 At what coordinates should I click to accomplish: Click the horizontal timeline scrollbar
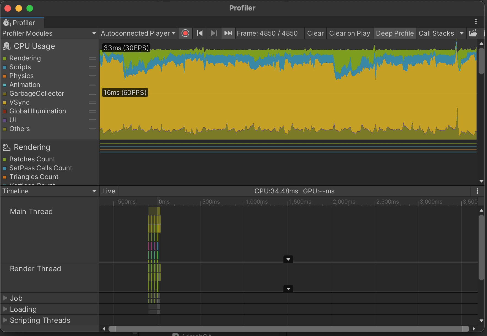[x=289, y=329]
